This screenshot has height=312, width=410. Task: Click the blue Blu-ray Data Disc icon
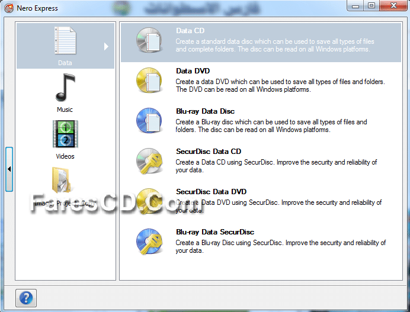(149, 121)
